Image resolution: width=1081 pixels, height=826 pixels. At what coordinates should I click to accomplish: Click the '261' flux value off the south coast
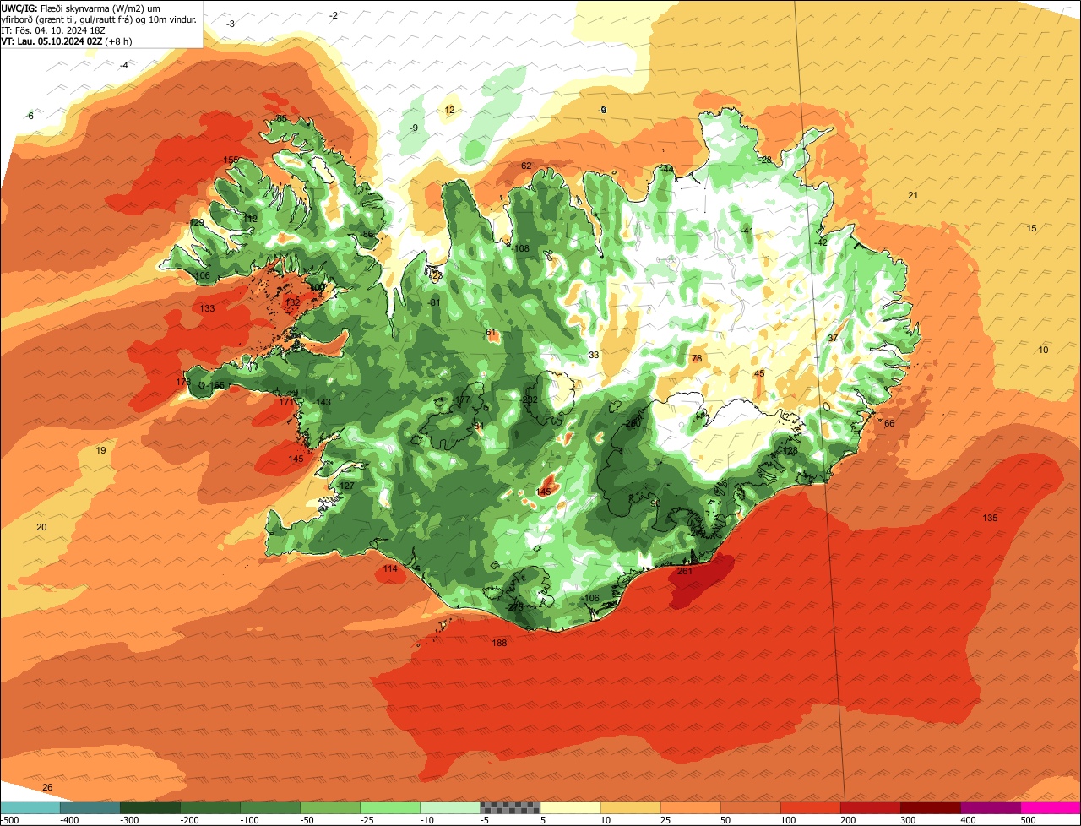685,572
